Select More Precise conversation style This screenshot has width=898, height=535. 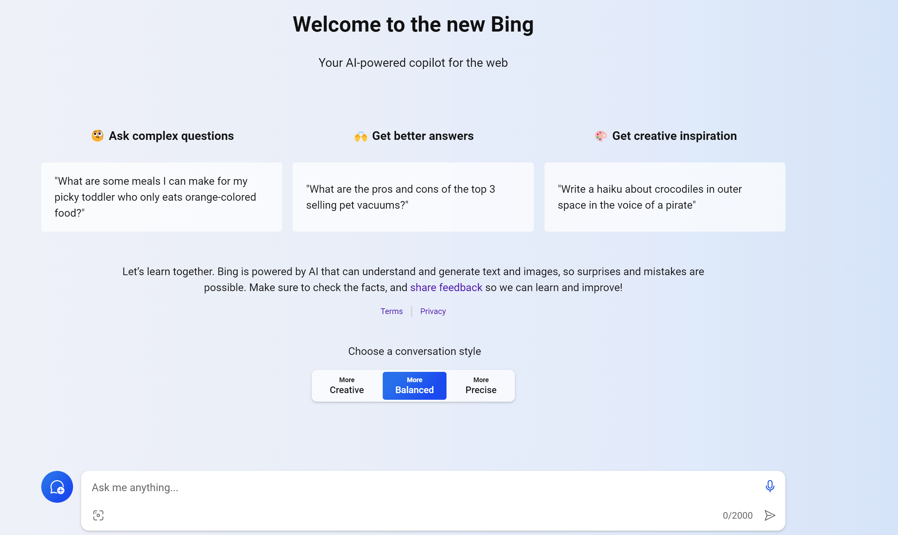click(x=481, y=386)
